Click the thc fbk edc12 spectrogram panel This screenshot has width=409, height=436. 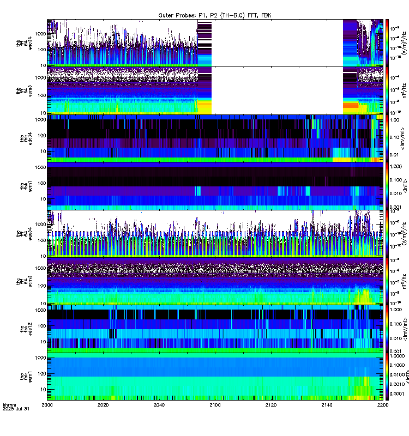(215, 329)
